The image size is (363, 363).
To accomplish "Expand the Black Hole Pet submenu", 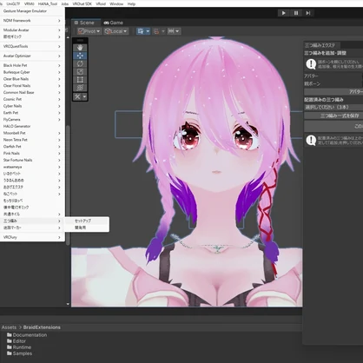I will click(x=32, y=65).
